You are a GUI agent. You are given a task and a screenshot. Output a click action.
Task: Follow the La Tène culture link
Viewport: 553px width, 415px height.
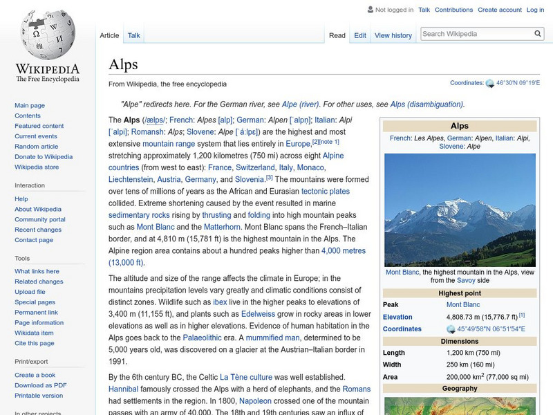point(246,377)
